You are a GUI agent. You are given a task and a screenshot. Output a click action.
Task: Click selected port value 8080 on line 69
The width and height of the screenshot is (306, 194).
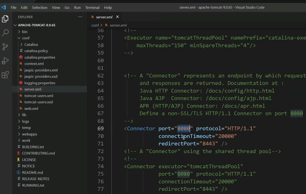tap(183, 129)
